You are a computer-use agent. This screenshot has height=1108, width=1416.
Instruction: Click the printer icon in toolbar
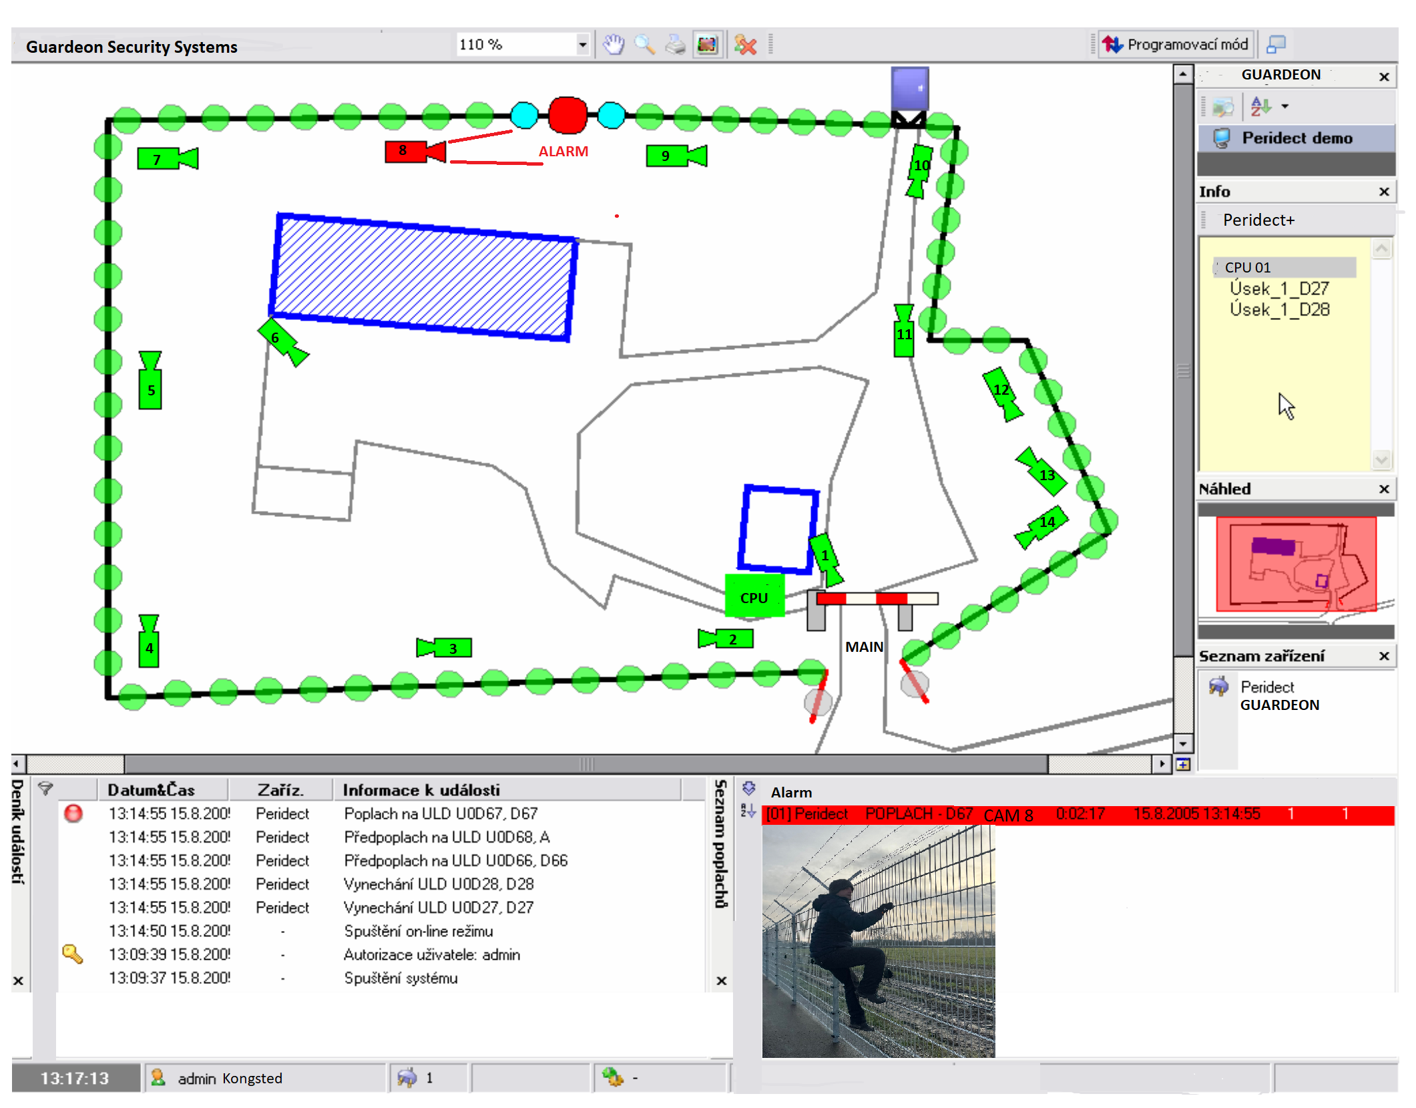click(675, 45)
